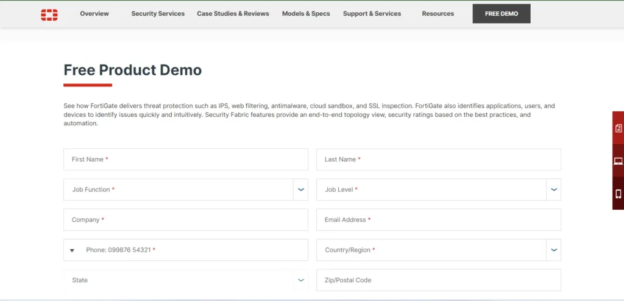Click the mobile phone icon in sidebar
The image size is (624, 301).
[618, 194]
